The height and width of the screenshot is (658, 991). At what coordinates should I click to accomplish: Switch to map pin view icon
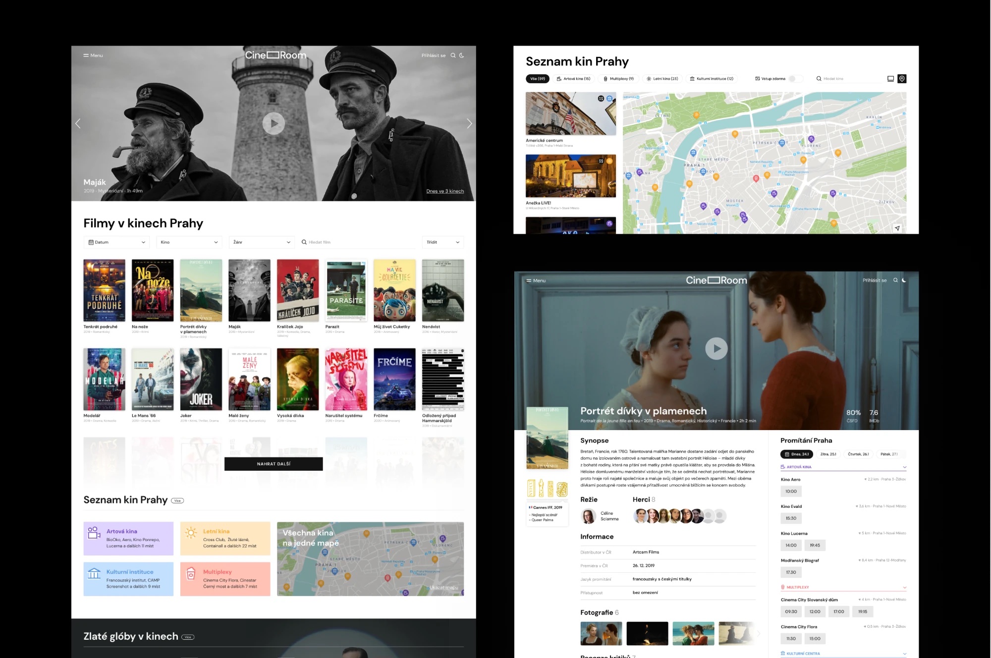[902, 79]
